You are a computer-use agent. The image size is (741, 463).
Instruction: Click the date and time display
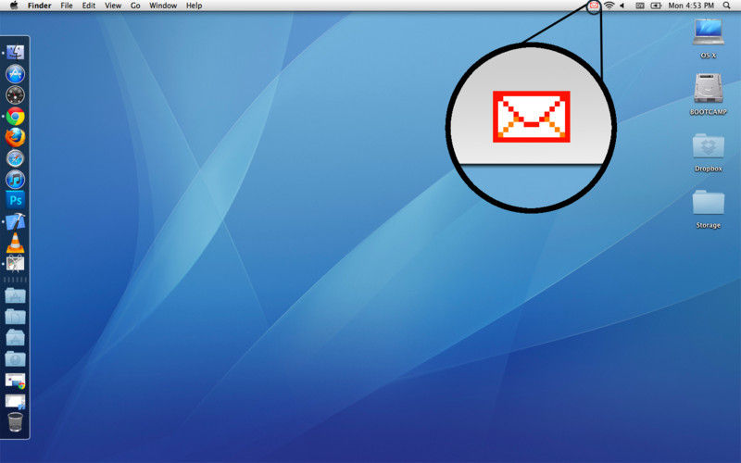691,6
